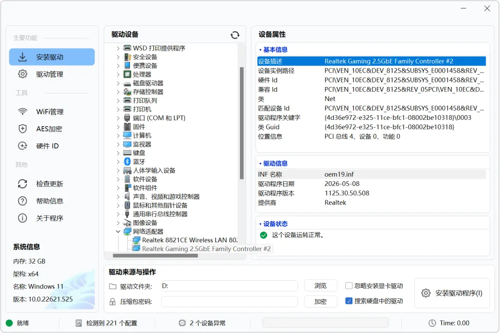Click the 浏览 button
This screenshot has height=333, width=500.
[320, 285]
